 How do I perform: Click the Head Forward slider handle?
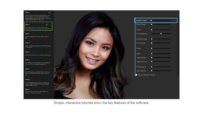pos(152,62)
